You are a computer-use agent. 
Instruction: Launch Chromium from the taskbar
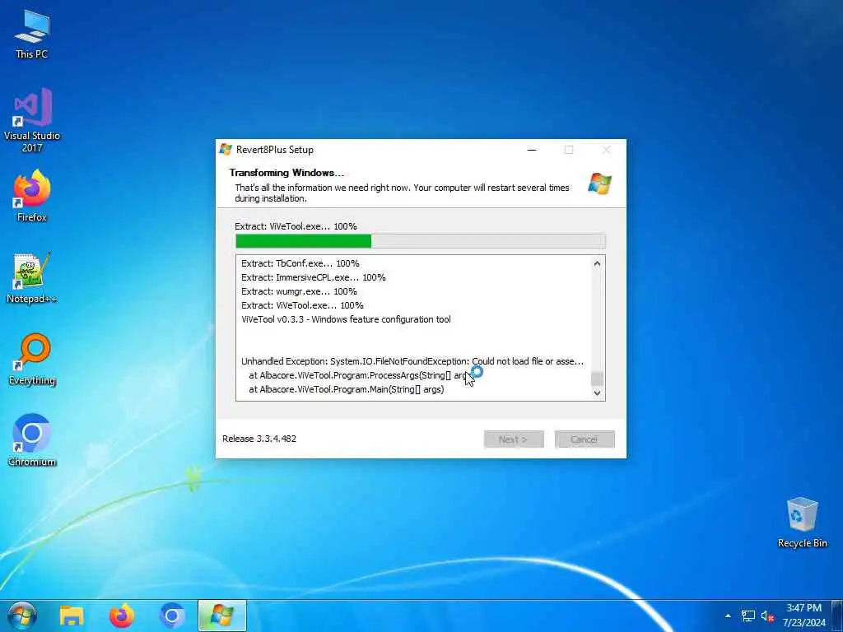click(172, 616)
